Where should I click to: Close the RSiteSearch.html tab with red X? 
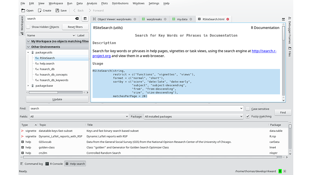(x=228, y=19)
